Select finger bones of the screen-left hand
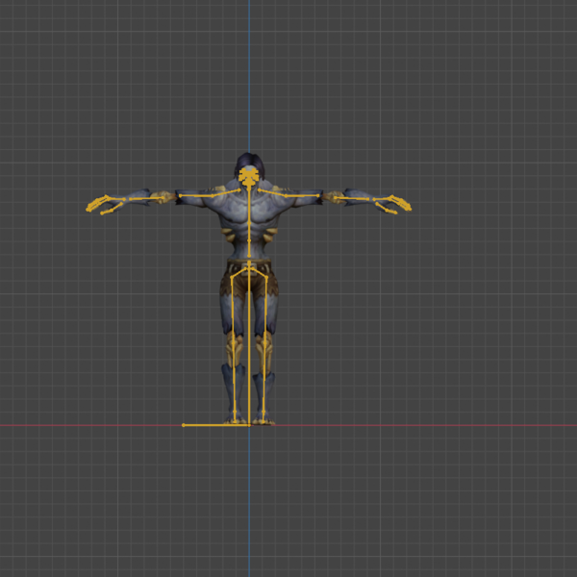Image resolution: width=577 pixels, height=577 pixels. point(99,205)
